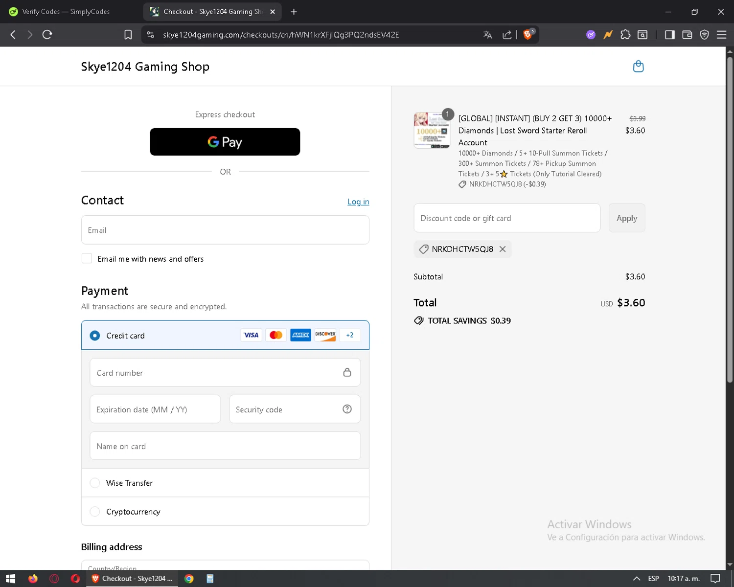Open the calculator app in the taskbar

(x=210, y=579)
